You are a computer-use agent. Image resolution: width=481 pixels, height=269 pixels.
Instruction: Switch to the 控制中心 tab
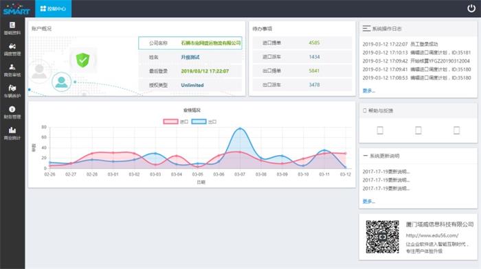point(54,9)
